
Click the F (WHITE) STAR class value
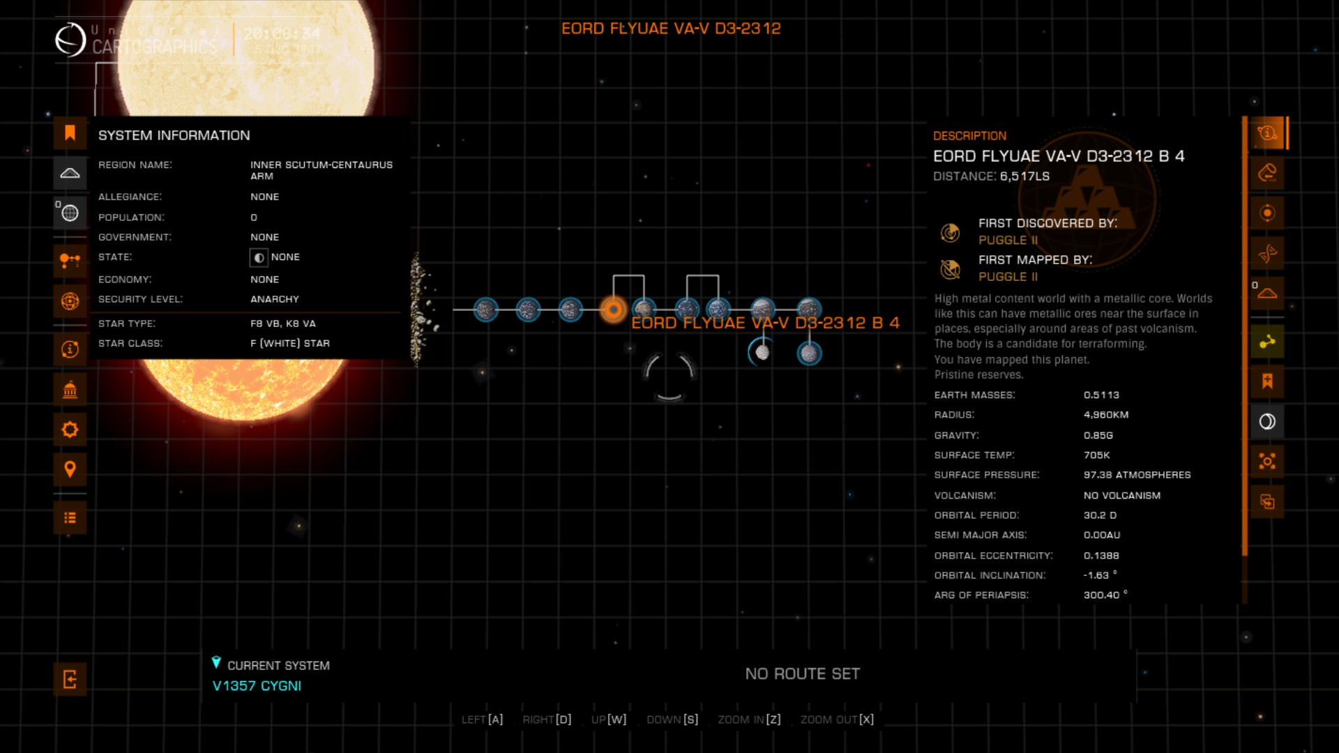pyautogui.click(x=290, y=343)
